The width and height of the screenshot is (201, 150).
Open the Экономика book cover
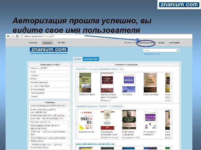point(129,83)
